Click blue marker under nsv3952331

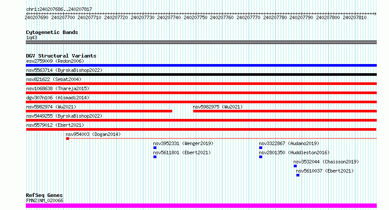155,148
